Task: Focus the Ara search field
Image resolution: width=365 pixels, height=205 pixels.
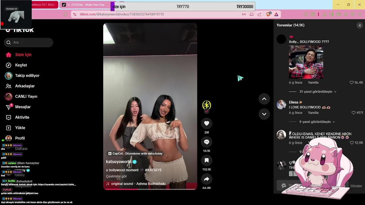Action: (29, 42)
